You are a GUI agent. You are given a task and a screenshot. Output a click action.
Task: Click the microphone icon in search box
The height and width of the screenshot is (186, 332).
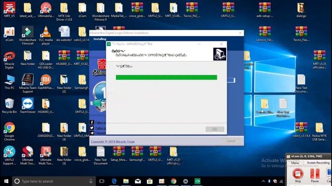click(91, 181)
